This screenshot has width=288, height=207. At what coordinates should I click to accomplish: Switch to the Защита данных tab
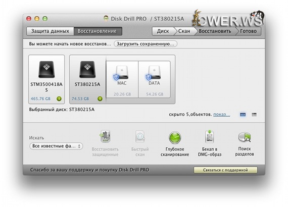click(50, 31)
